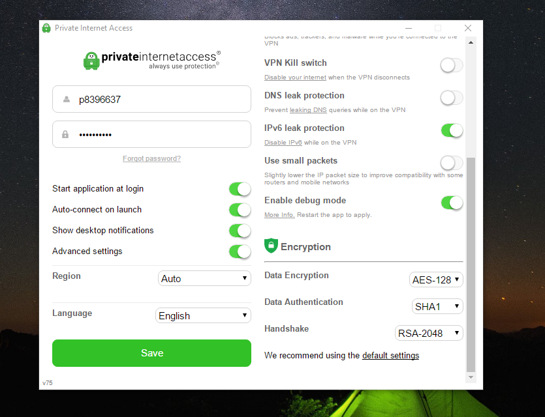Image resolution: width=545 pixels, height=417 pixels.
Task: Click the Forgot password link
Action: (151, 158)
